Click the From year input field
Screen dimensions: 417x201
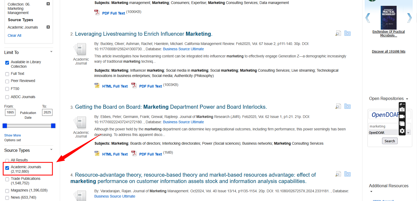pos(10,112)
